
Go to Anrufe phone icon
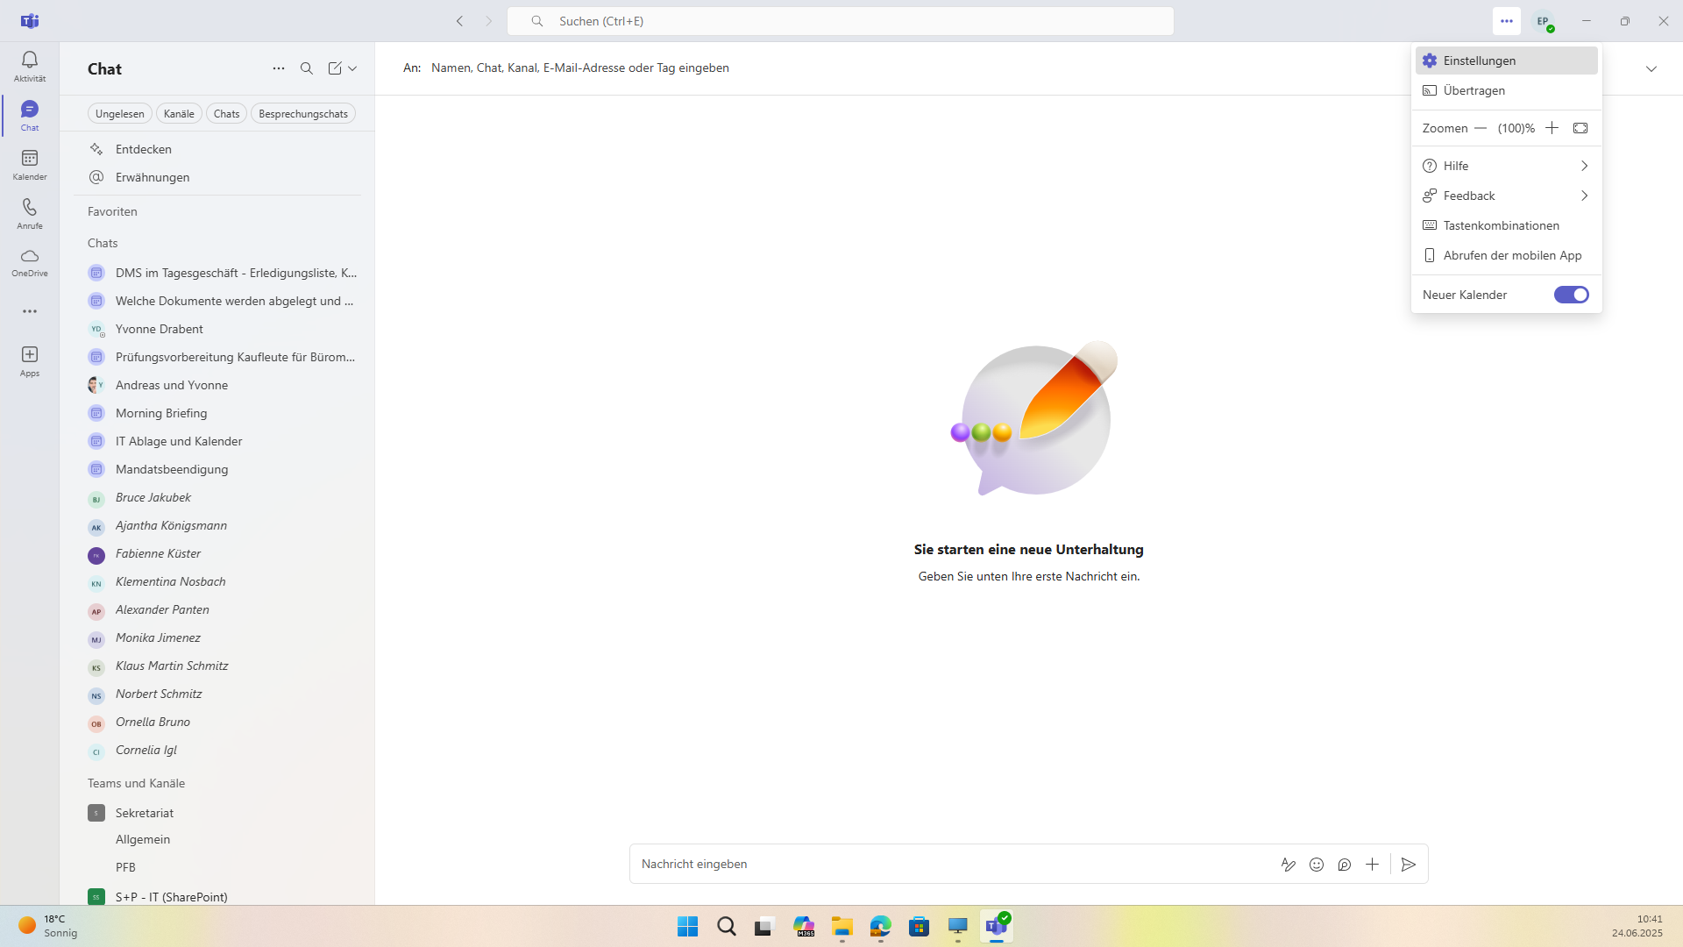[30, 212]
